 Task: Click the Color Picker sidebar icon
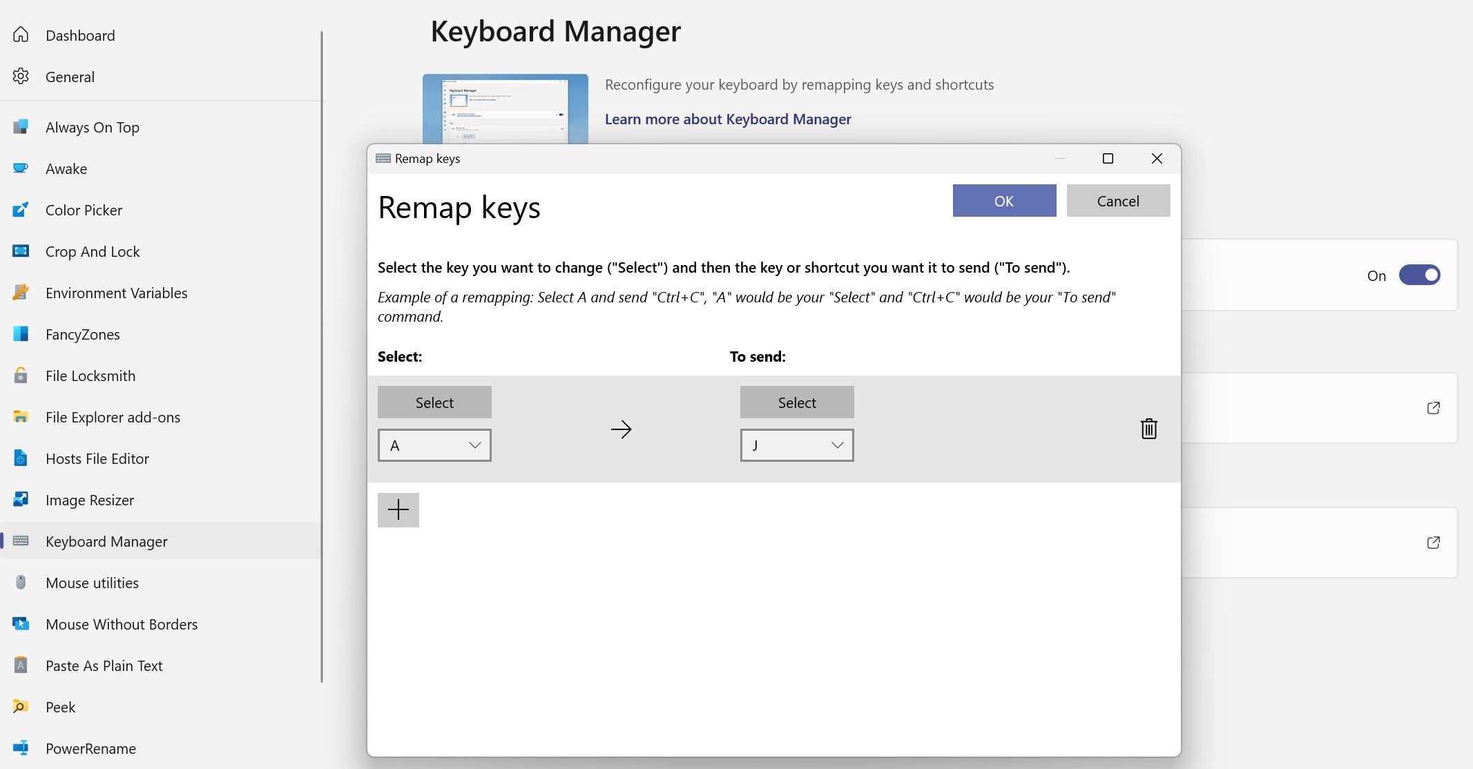tap(21, 210)
